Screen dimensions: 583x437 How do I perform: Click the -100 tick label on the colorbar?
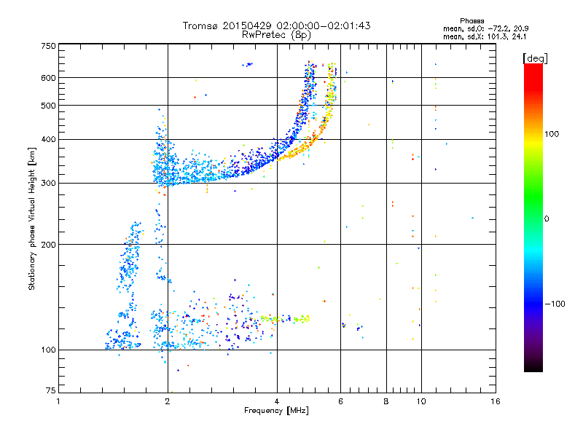coord(555,304)
